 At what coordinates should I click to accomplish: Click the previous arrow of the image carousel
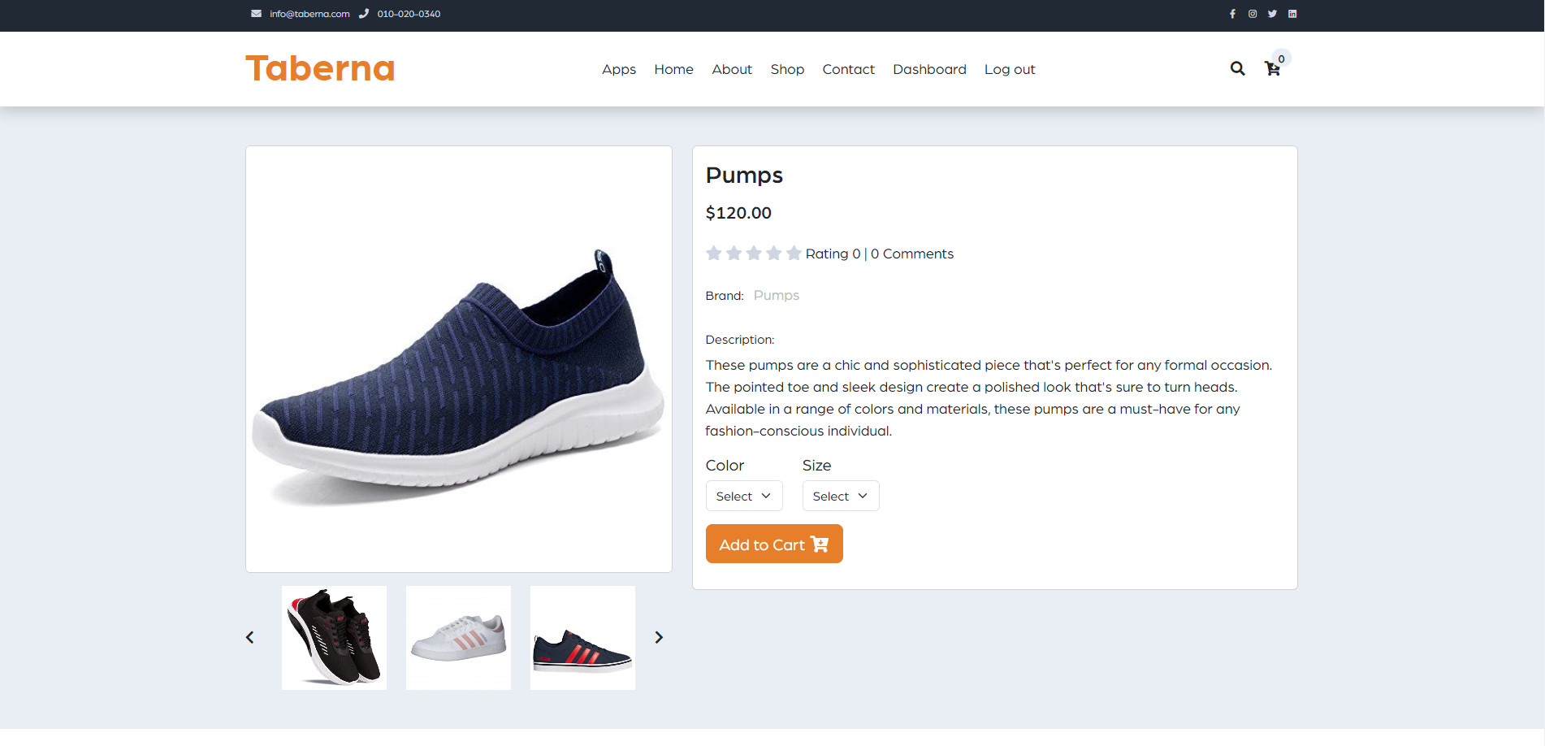[x=249, y=637]
